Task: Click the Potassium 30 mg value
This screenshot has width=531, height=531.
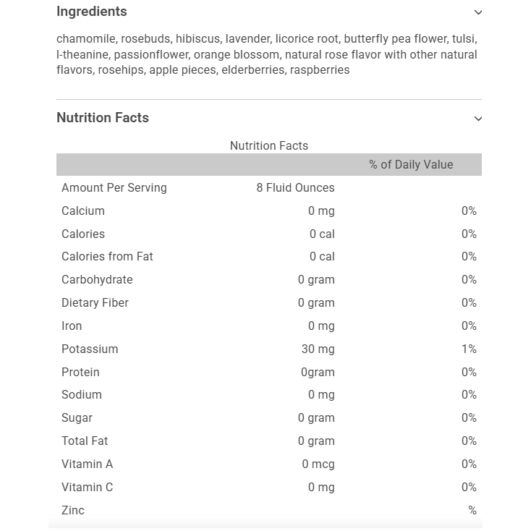Action: (318, 349)
